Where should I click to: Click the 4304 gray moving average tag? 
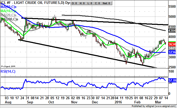(172, 30)
